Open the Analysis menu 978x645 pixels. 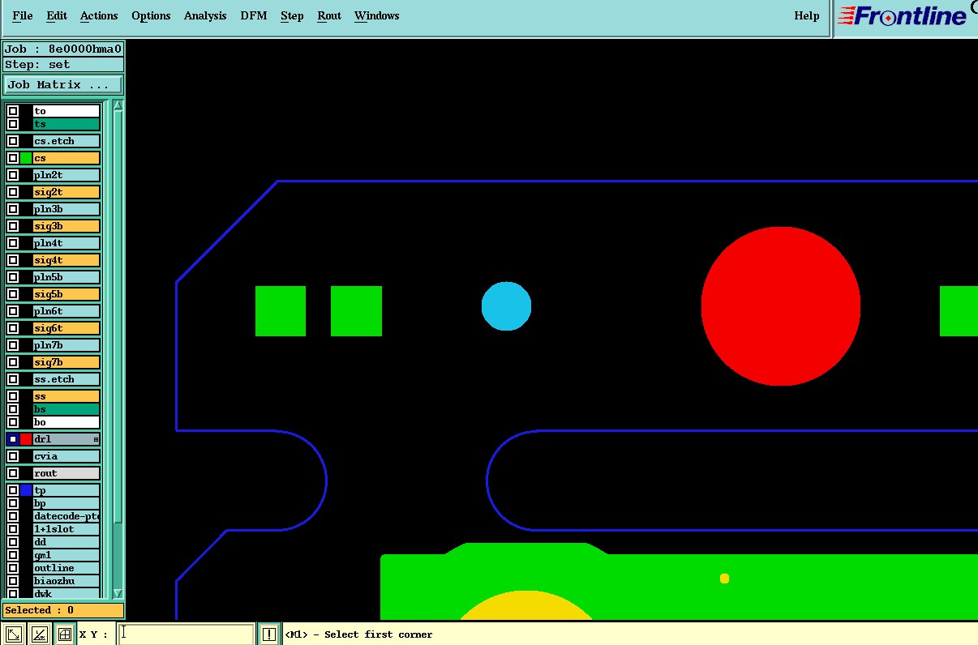(205, 15)
